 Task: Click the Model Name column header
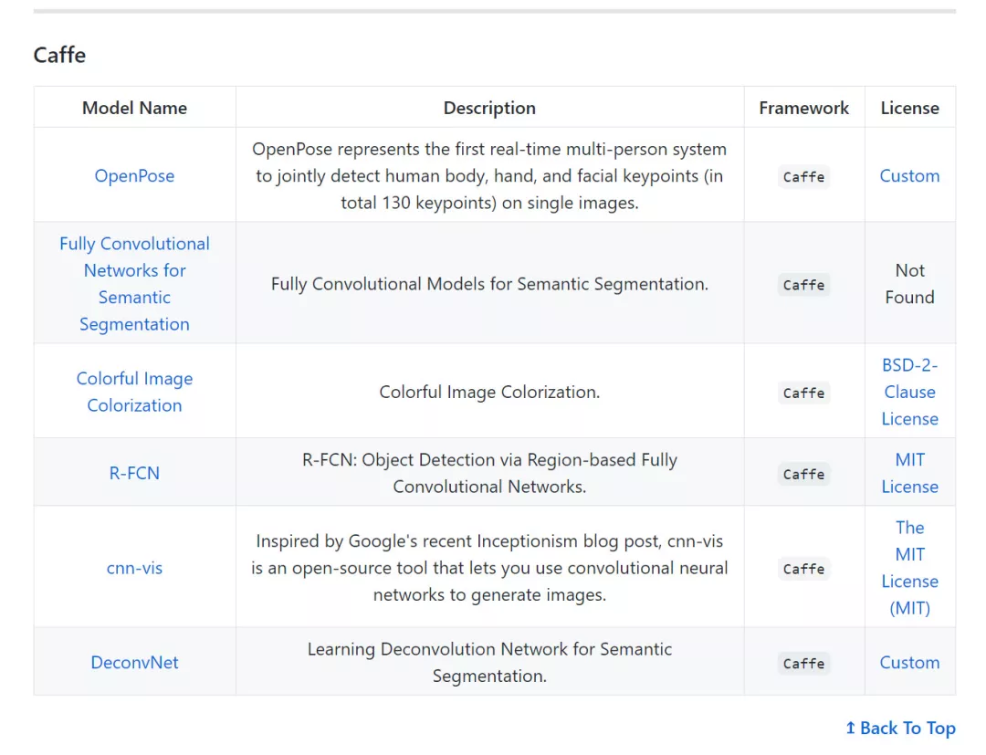coord(134,108)
